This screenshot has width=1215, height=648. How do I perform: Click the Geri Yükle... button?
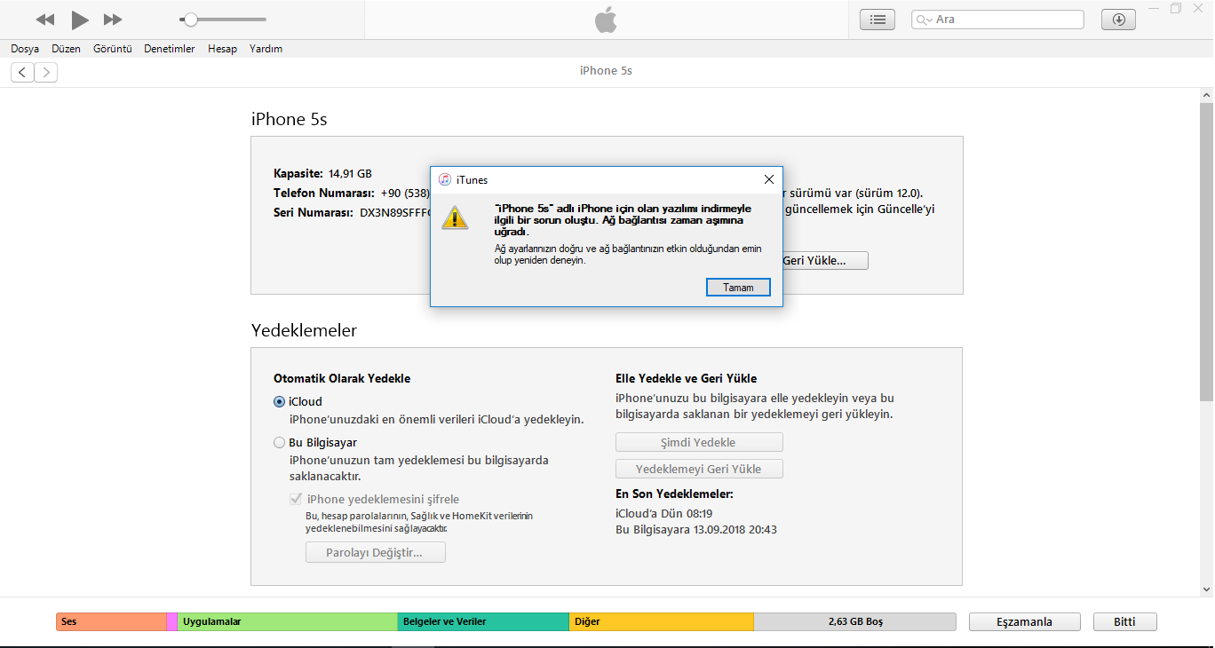[x=824, y=261]
